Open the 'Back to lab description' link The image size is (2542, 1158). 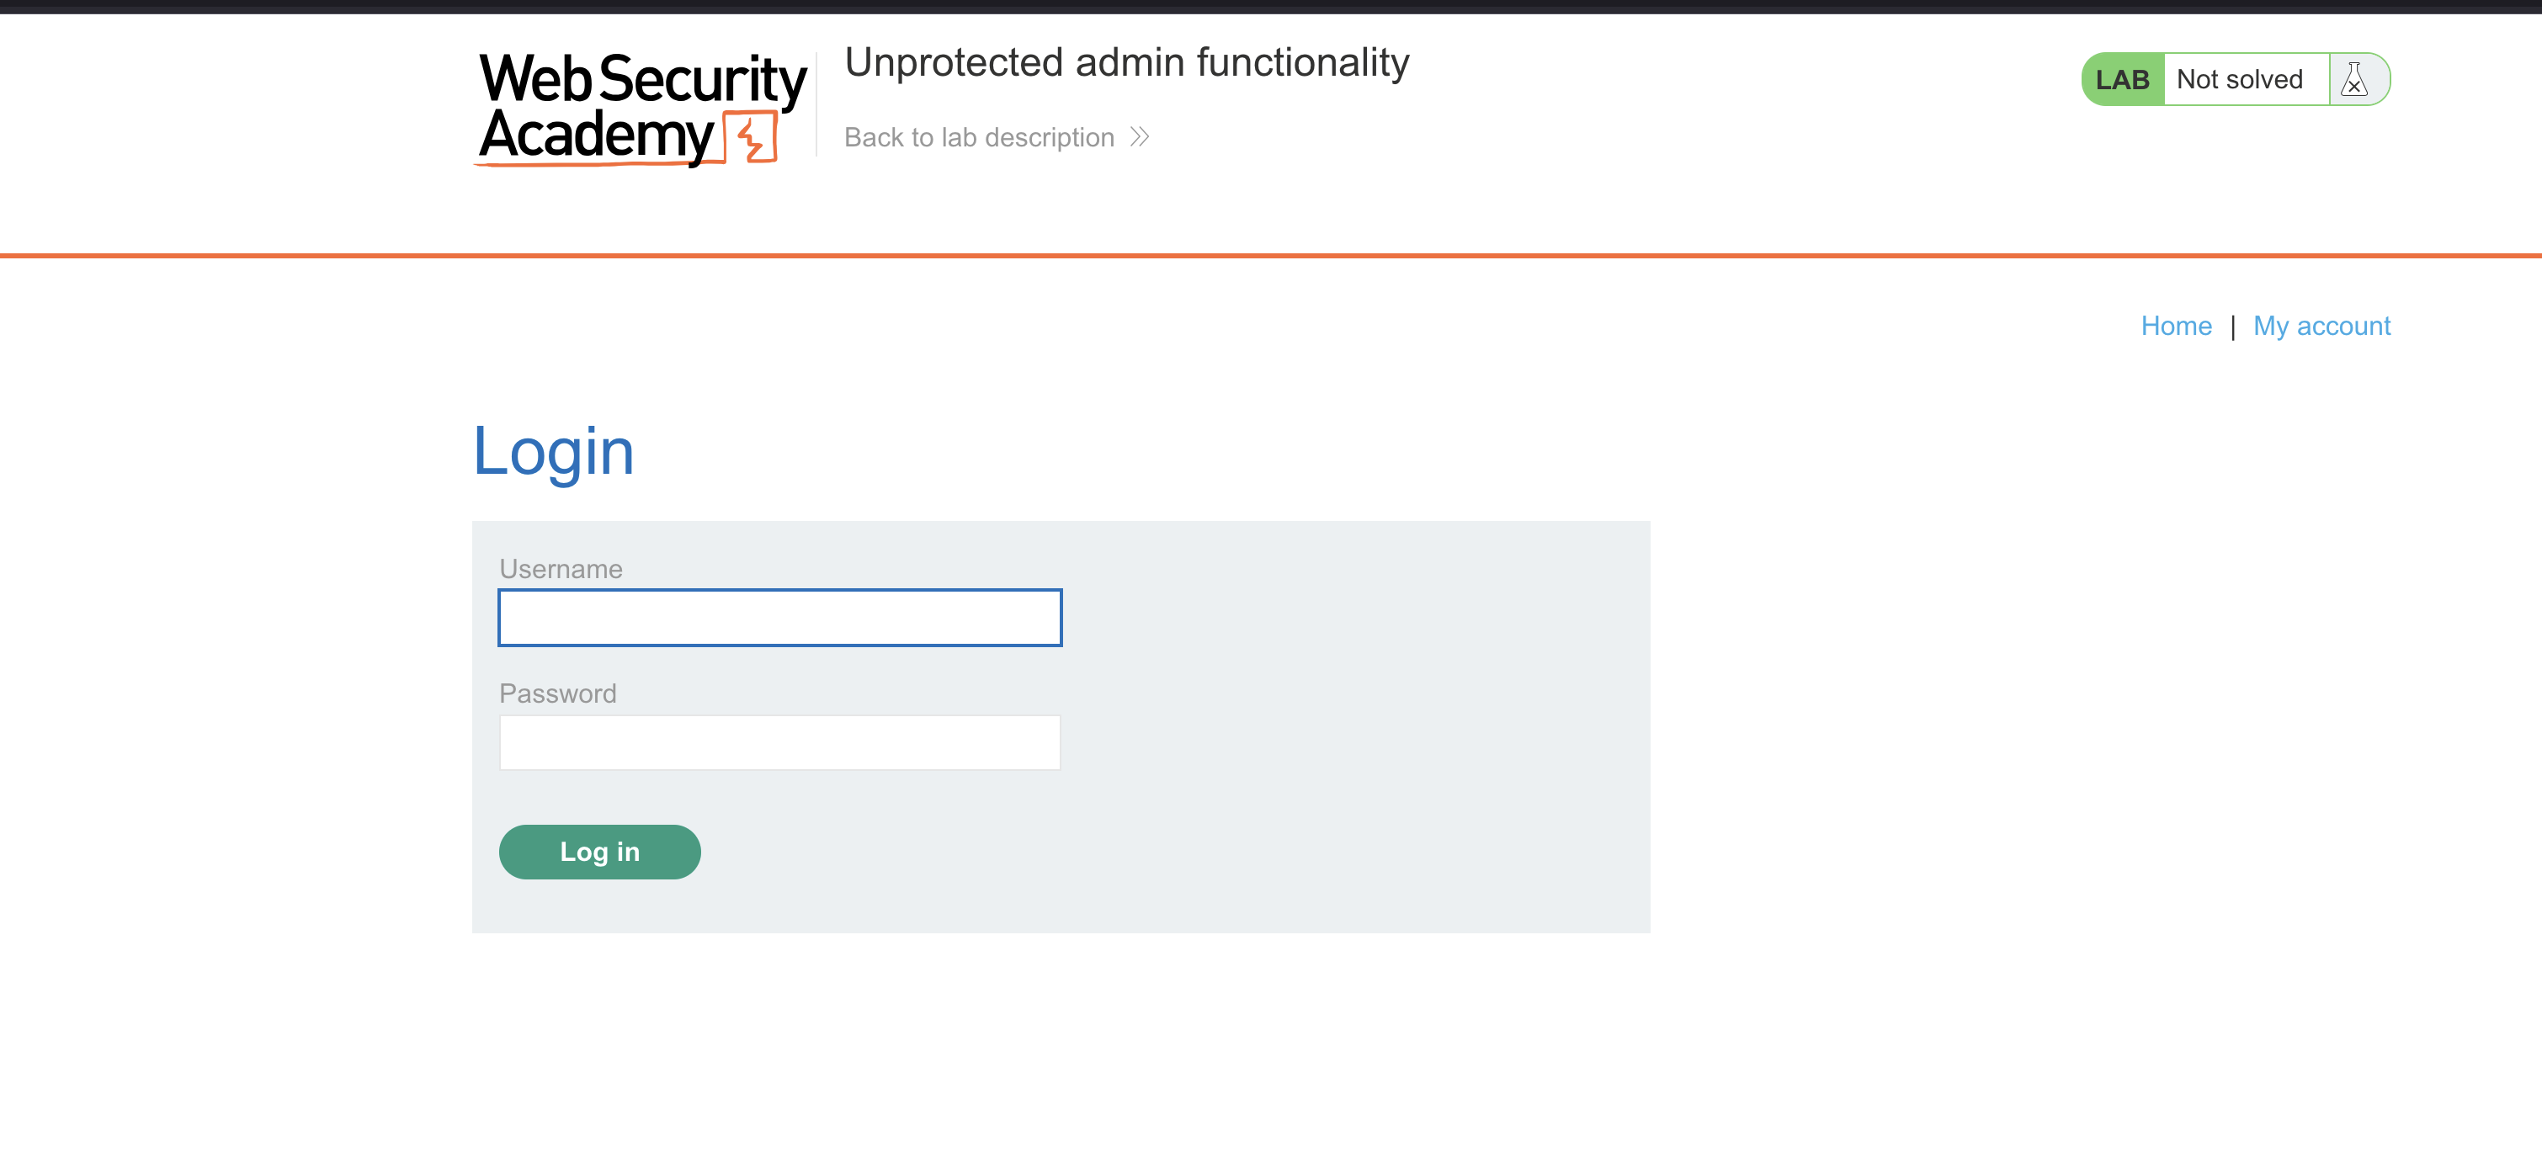point(979,137)
